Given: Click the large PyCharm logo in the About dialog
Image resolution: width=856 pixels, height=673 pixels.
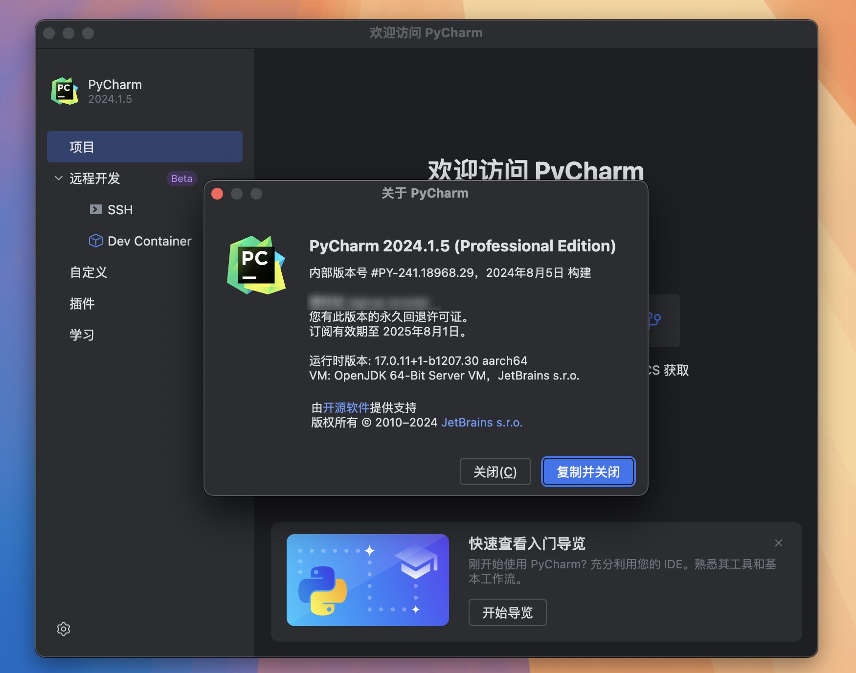Looking at the screenshot, I should pos(256,265).
